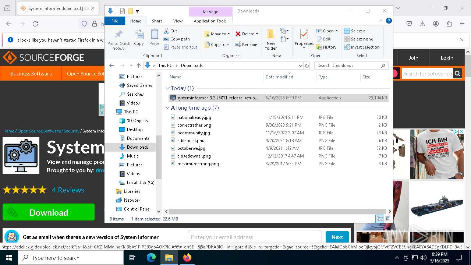This screenshot has height=265, width=471.
Task: Click Pin to Quick access icon
Action: pos(118,40)
